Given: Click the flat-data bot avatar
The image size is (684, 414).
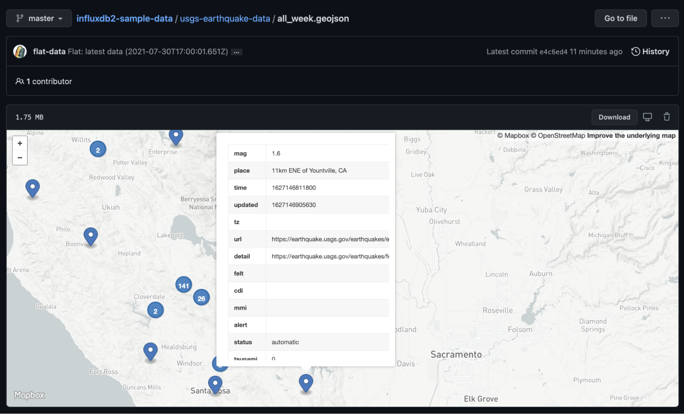Looking at the screenshot, I should click(20, 52).
